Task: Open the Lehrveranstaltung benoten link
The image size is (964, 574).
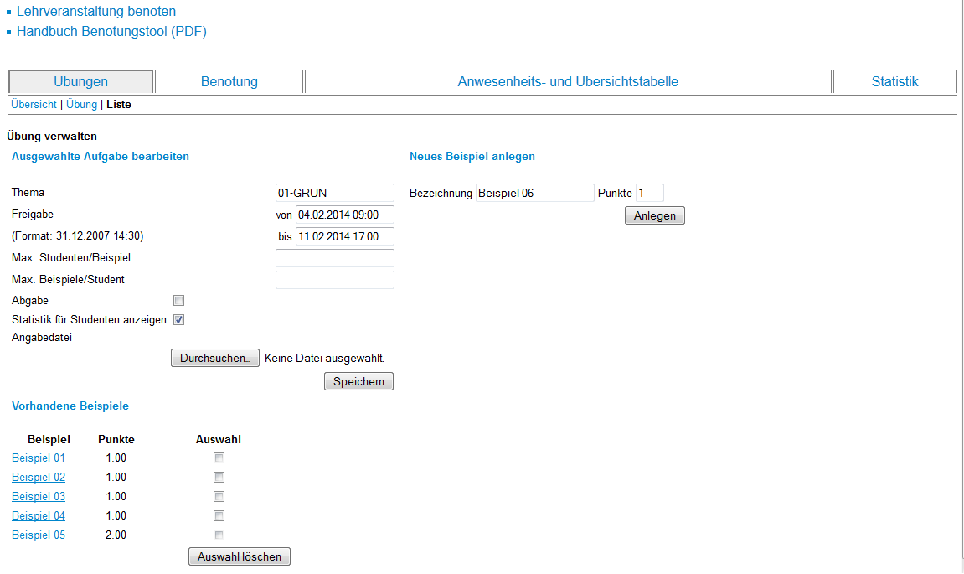Action: (96, 12)
